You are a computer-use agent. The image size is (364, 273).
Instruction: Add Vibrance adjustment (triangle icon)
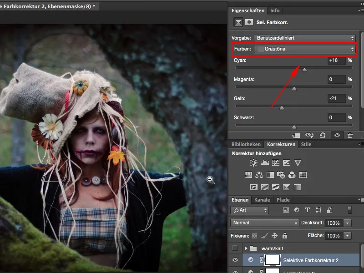tap(298, 163)
